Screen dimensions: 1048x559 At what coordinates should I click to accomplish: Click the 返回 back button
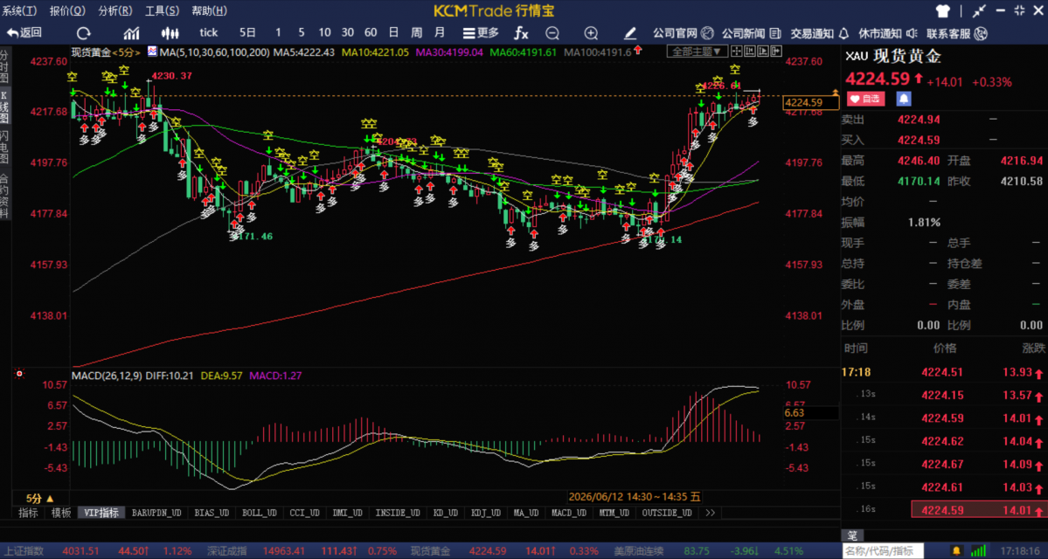click(x=24, y=32)
